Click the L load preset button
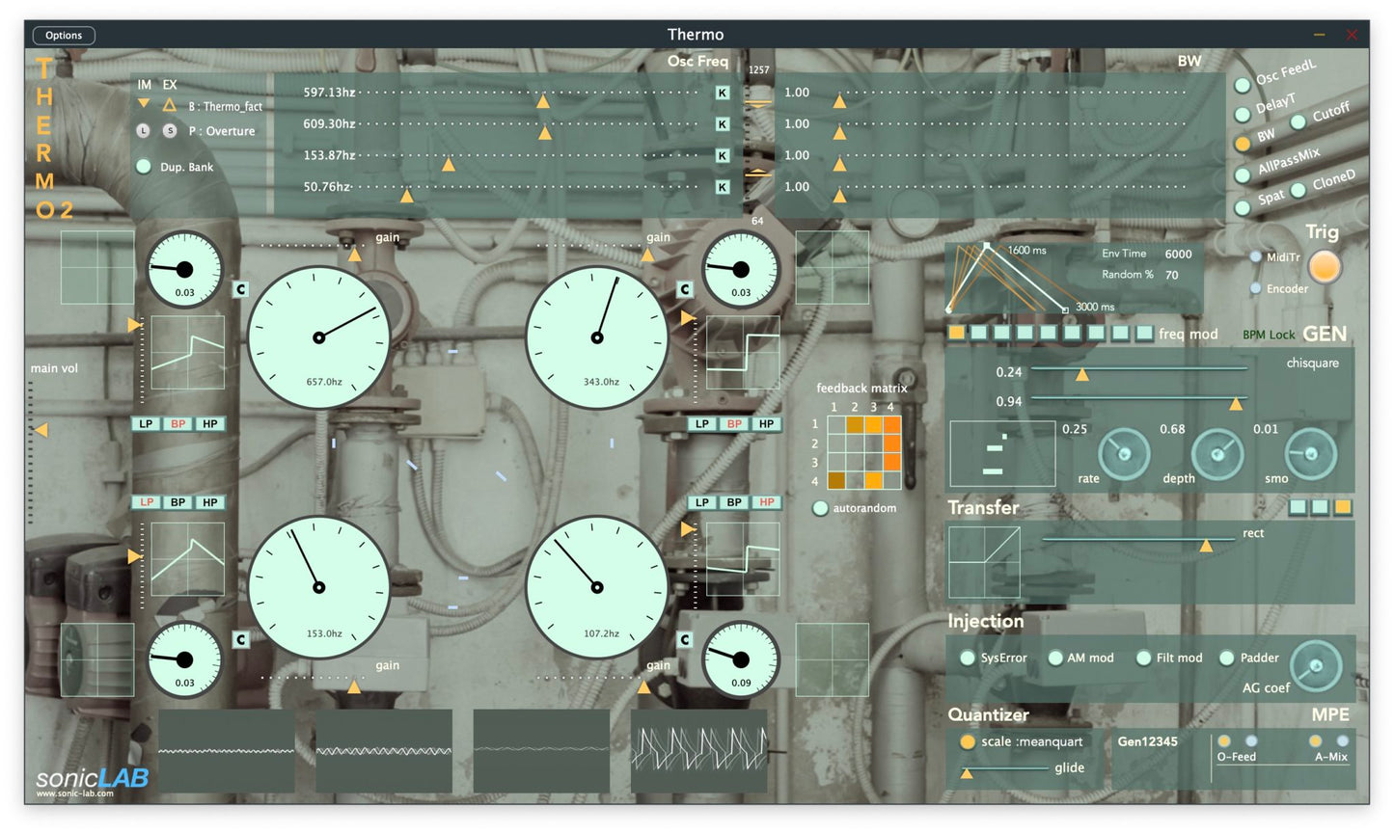This screenshot has width=1394, height=833. tap(144, 130)
